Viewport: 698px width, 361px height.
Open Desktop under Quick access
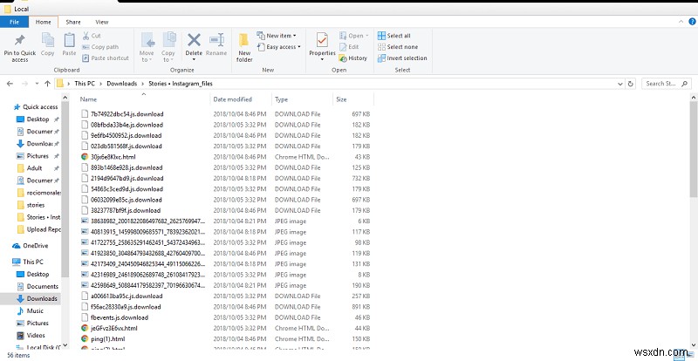point(38,119)
